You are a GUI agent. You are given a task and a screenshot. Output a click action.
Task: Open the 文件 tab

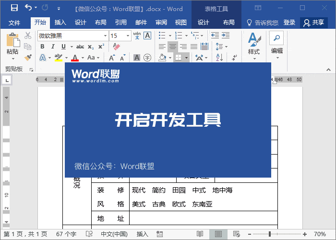coord(14,23)
